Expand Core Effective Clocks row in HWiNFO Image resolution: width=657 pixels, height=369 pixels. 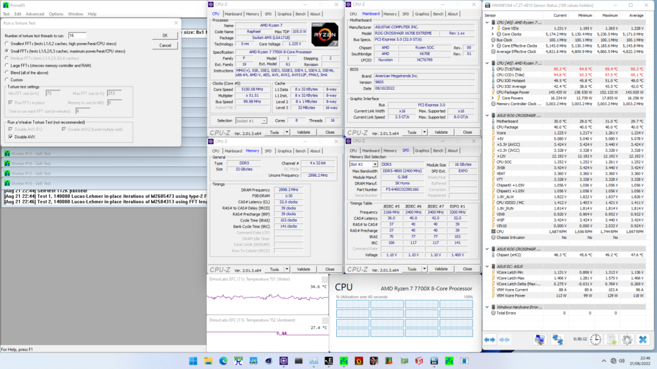tap(493, 46)
